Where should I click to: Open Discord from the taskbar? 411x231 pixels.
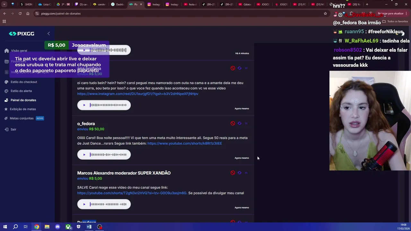[57, 227]
